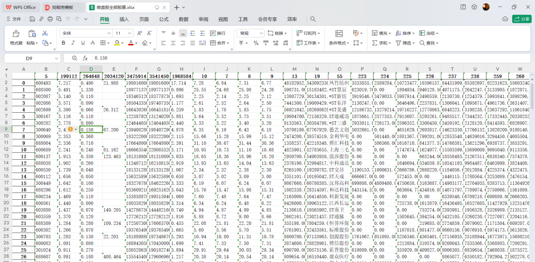Screen dimensions: 535x262
Task: Increase font size with A+ icon
Action: 140,33
